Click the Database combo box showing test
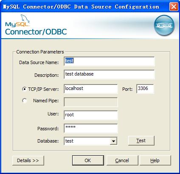180x174 pixels. (x=90, y=141)
